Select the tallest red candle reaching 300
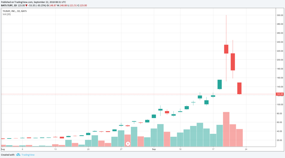285x158 pixels. (226, 49)
